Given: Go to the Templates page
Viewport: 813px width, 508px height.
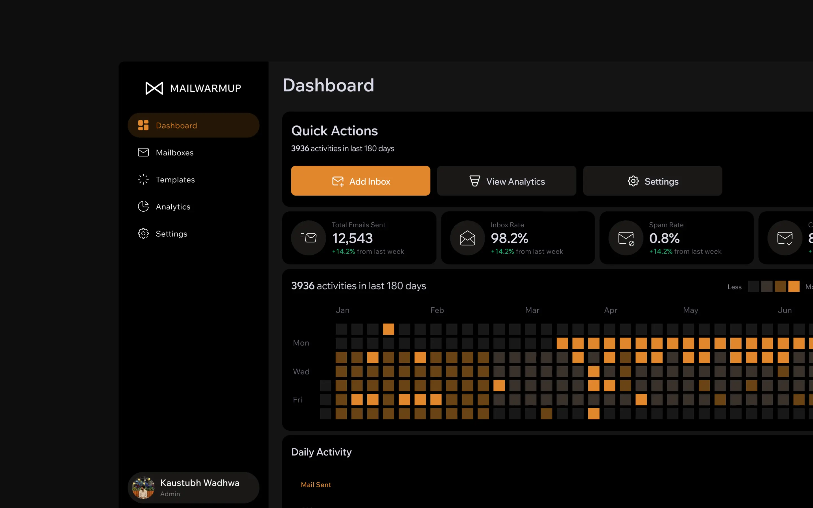Looking at the screenshot, I should pyautogui.click(x=193, y=179).
